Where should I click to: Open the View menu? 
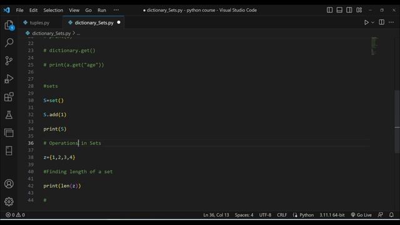point(74,10)
